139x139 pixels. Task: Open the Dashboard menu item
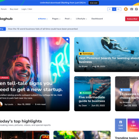pos(97,19)
